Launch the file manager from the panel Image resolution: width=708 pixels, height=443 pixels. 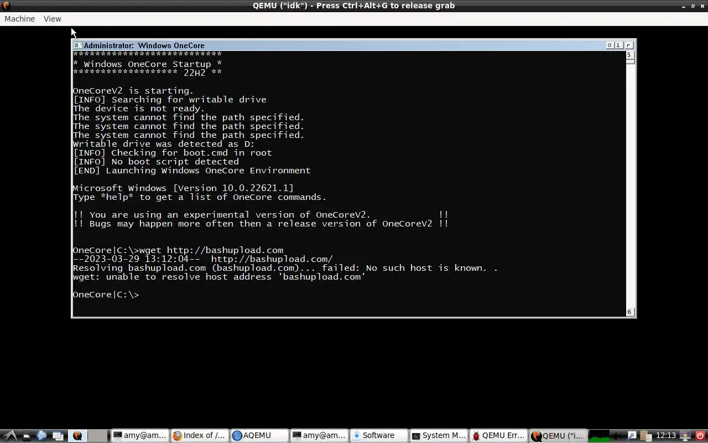[x=26, y=436]
